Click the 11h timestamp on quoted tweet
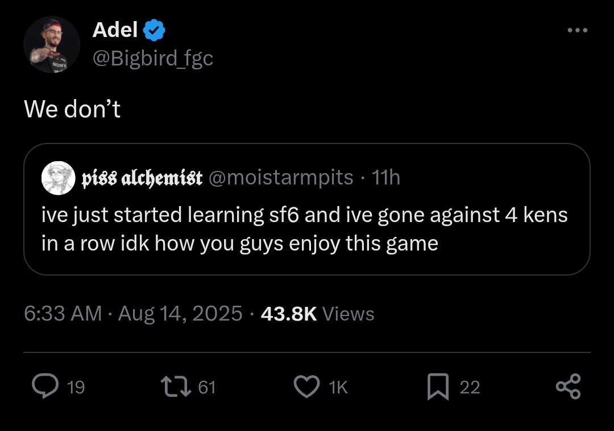 (x=385, y=178)
